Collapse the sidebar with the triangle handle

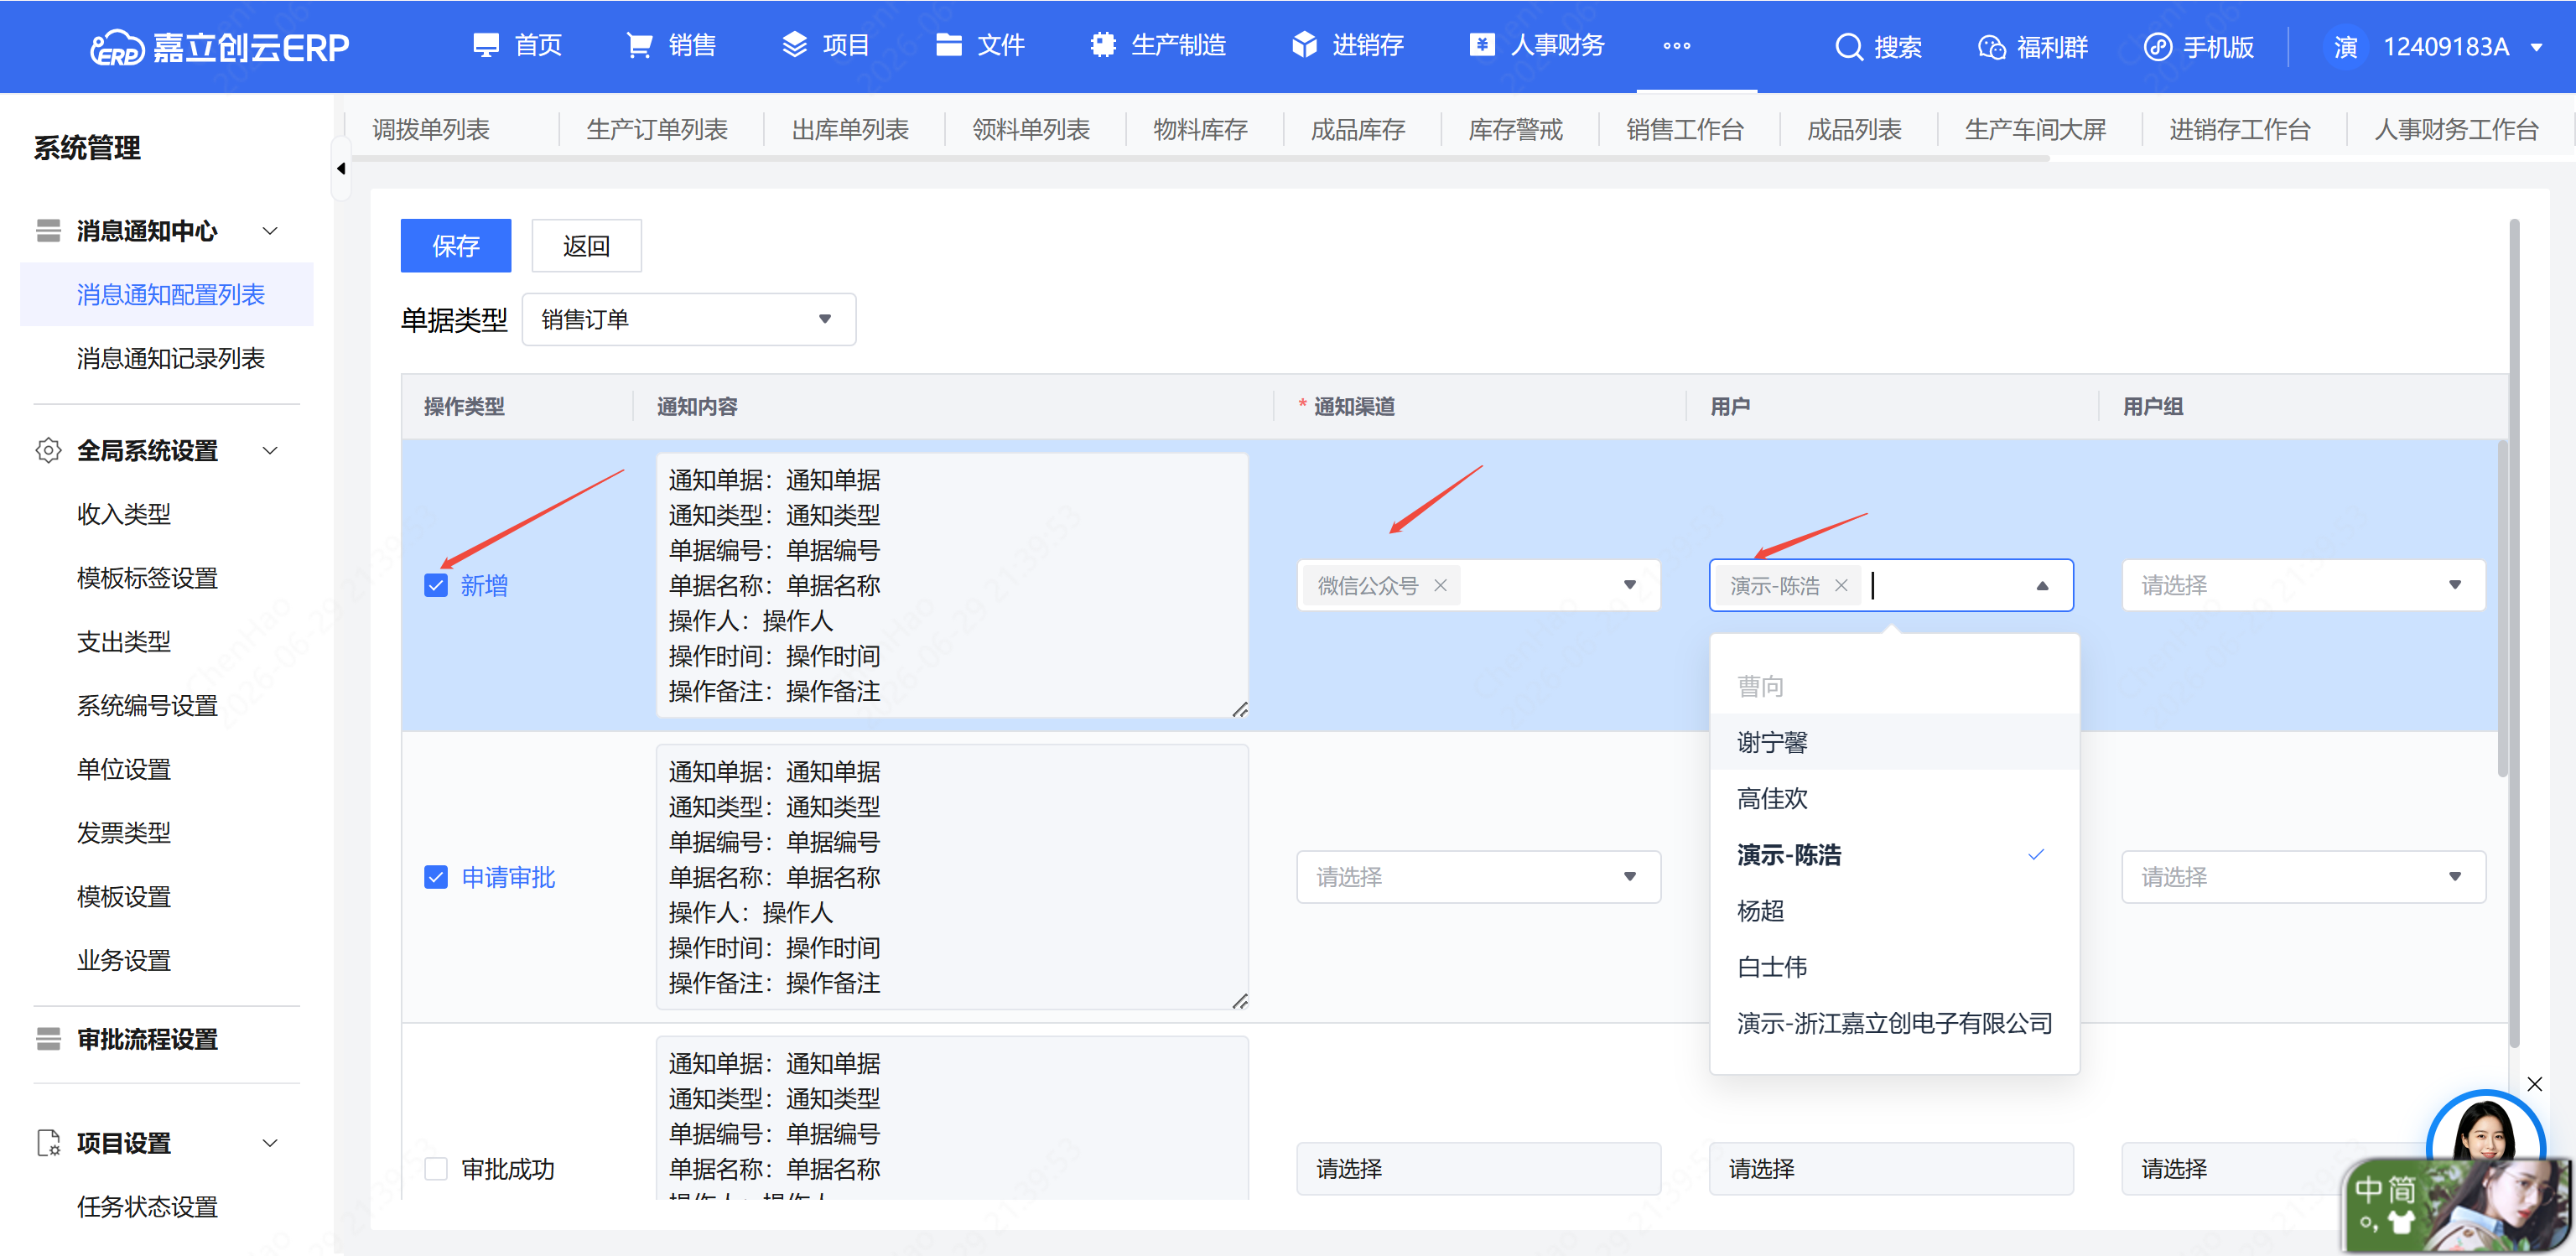[x=341, y=168]
